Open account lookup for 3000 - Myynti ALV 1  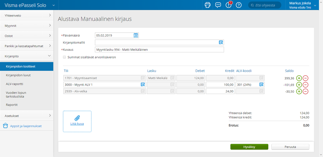[143, 85]
